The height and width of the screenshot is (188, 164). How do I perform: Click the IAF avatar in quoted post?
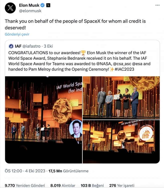coord(11,46)
